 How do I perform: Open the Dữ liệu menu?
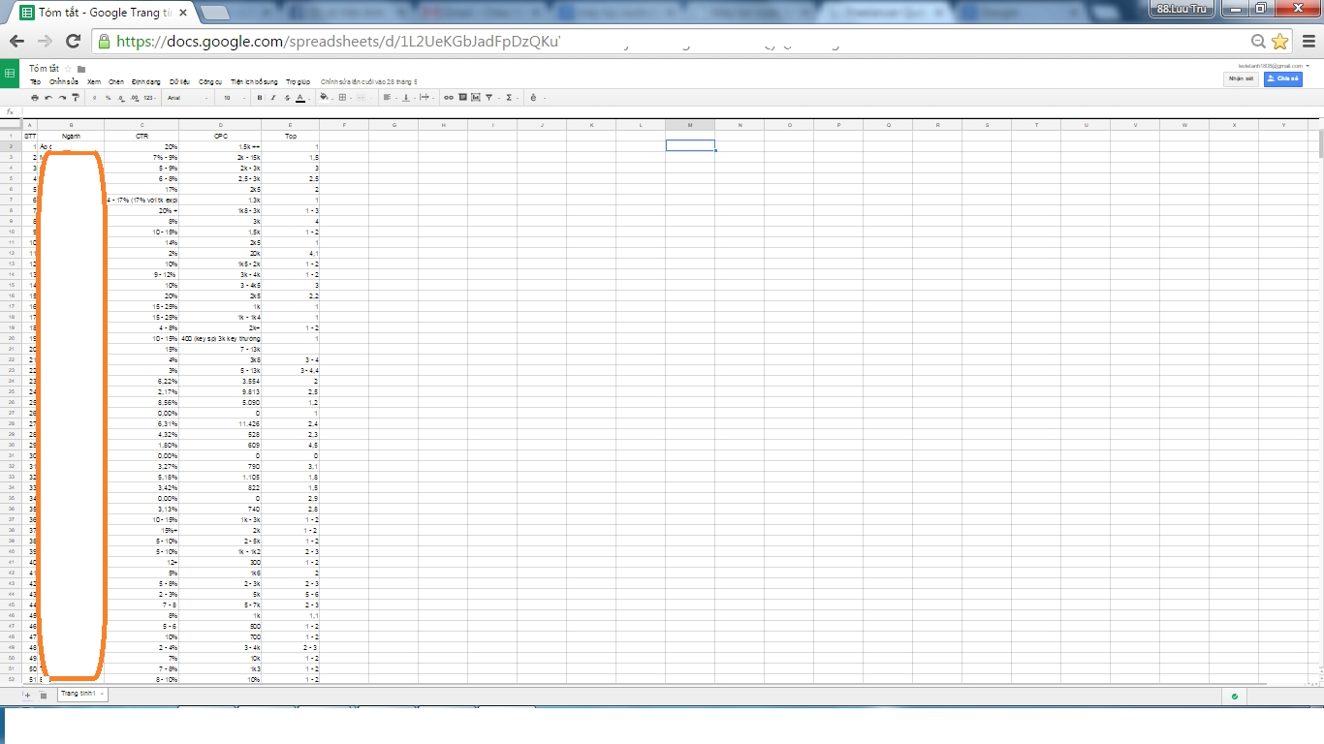(x=179, y=82)
